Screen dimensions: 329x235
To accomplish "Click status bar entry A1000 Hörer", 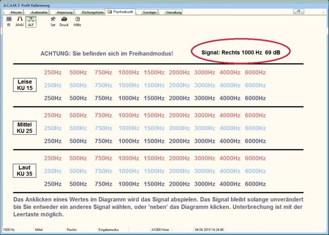I will 160,230.
